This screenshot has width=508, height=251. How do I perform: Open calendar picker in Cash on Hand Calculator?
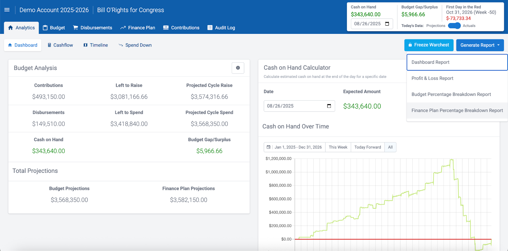pyautogui.click(x=329, y=106)
